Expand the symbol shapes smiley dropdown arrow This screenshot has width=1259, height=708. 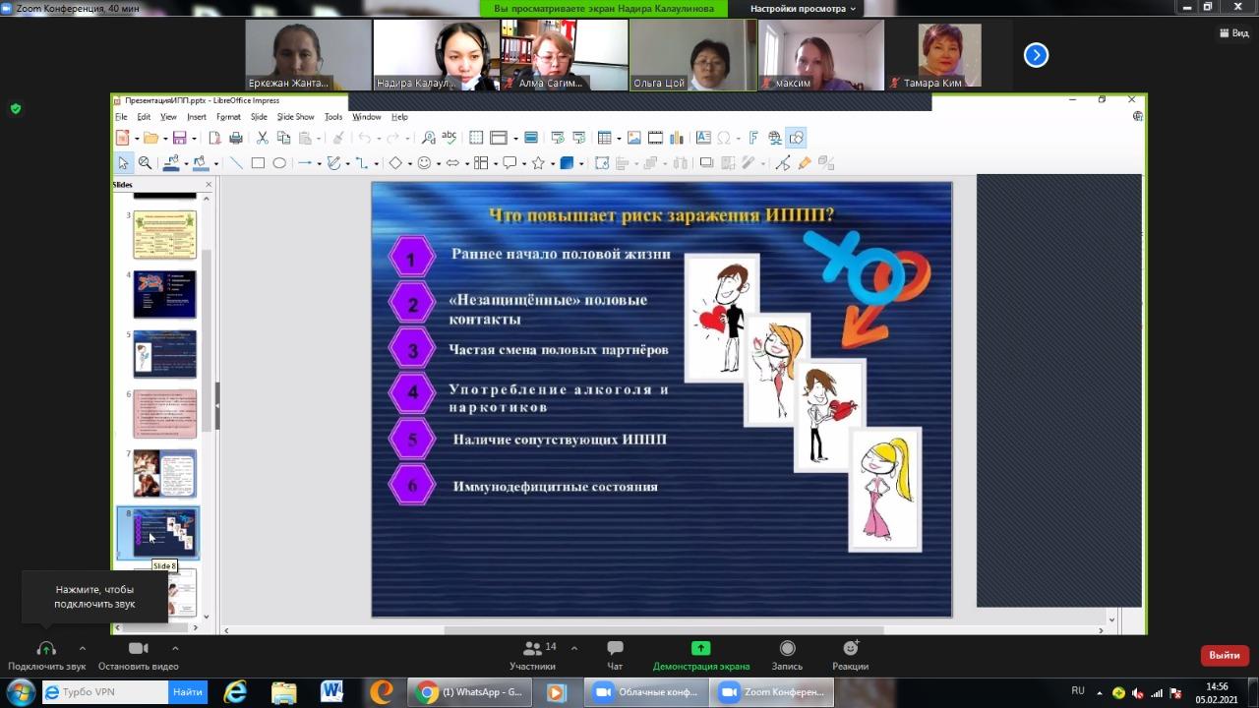point(438,164)
